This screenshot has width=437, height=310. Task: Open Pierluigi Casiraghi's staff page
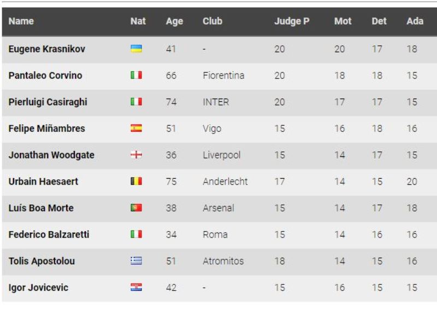[x=48, y=102]
